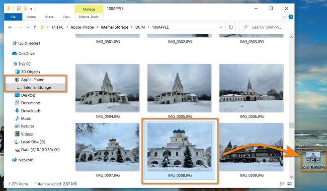
Task: Open the View ribbon tab
Action: point(66,17)
